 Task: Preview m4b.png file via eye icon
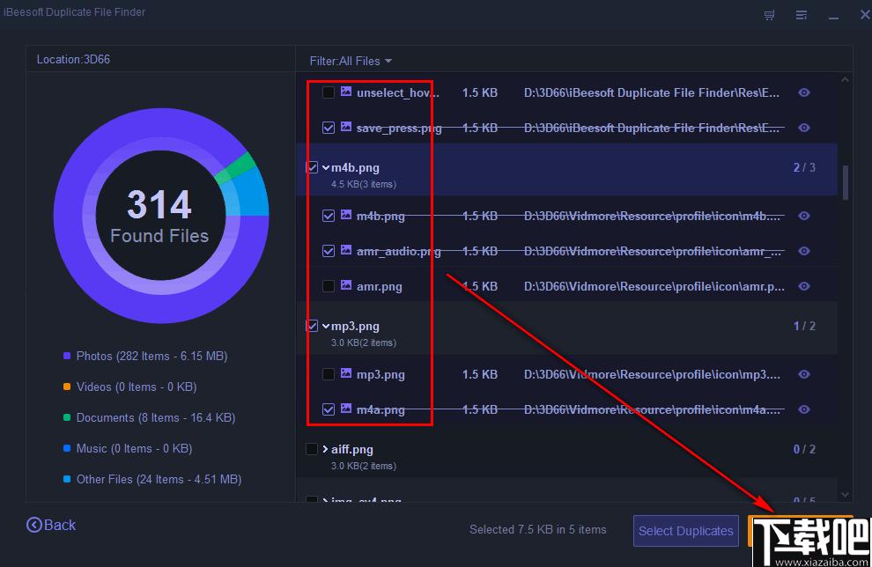click(x=803, y=216)
